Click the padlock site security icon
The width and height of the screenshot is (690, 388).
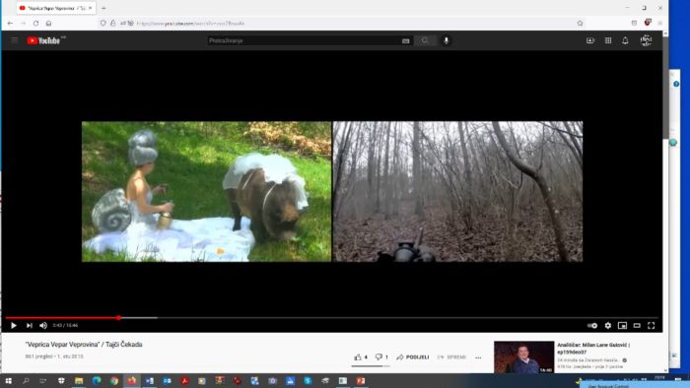click(112, 24)
